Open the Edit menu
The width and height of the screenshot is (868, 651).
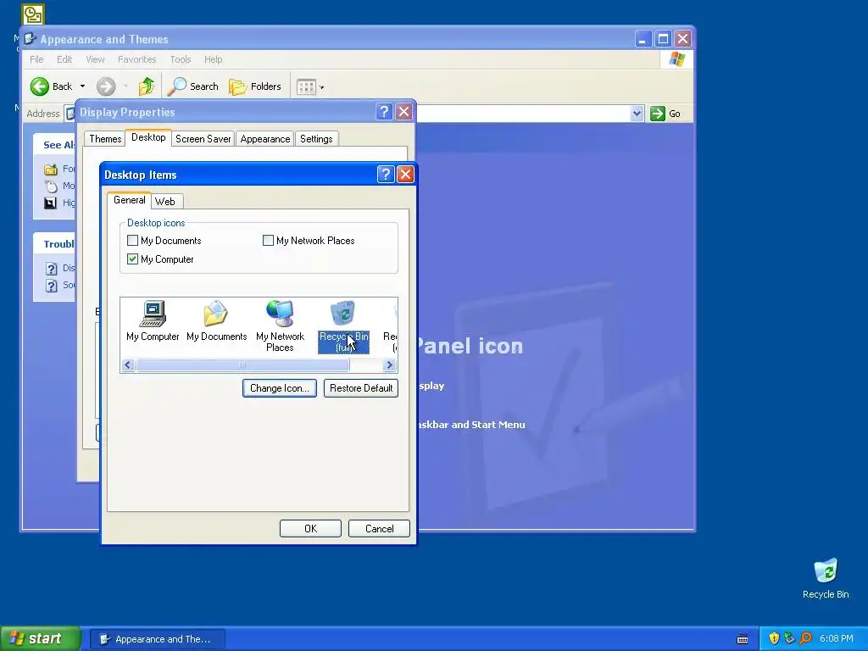tap(64, 59)
